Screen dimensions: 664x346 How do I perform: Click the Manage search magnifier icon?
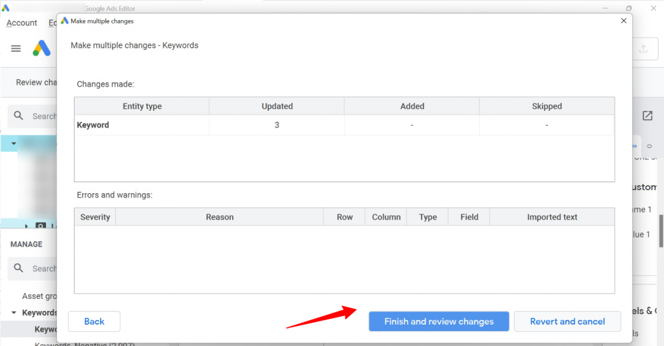[18, 268]
